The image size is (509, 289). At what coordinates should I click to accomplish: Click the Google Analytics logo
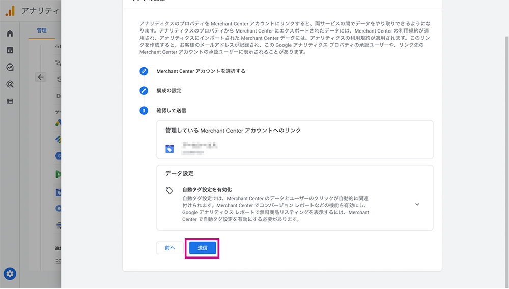tap(10, 11)
